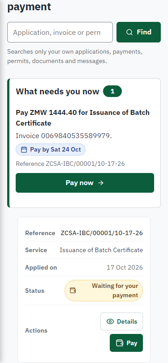Click the Find button
This screenshot has height=363, width=168.
coord(138,32)
